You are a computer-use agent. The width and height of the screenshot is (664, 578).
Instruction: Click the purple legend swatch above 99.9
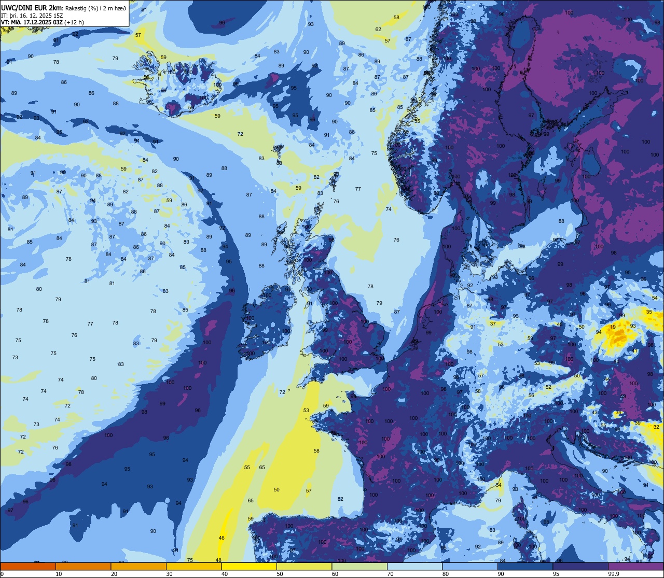pyautogui.click(x=636, y=566)
